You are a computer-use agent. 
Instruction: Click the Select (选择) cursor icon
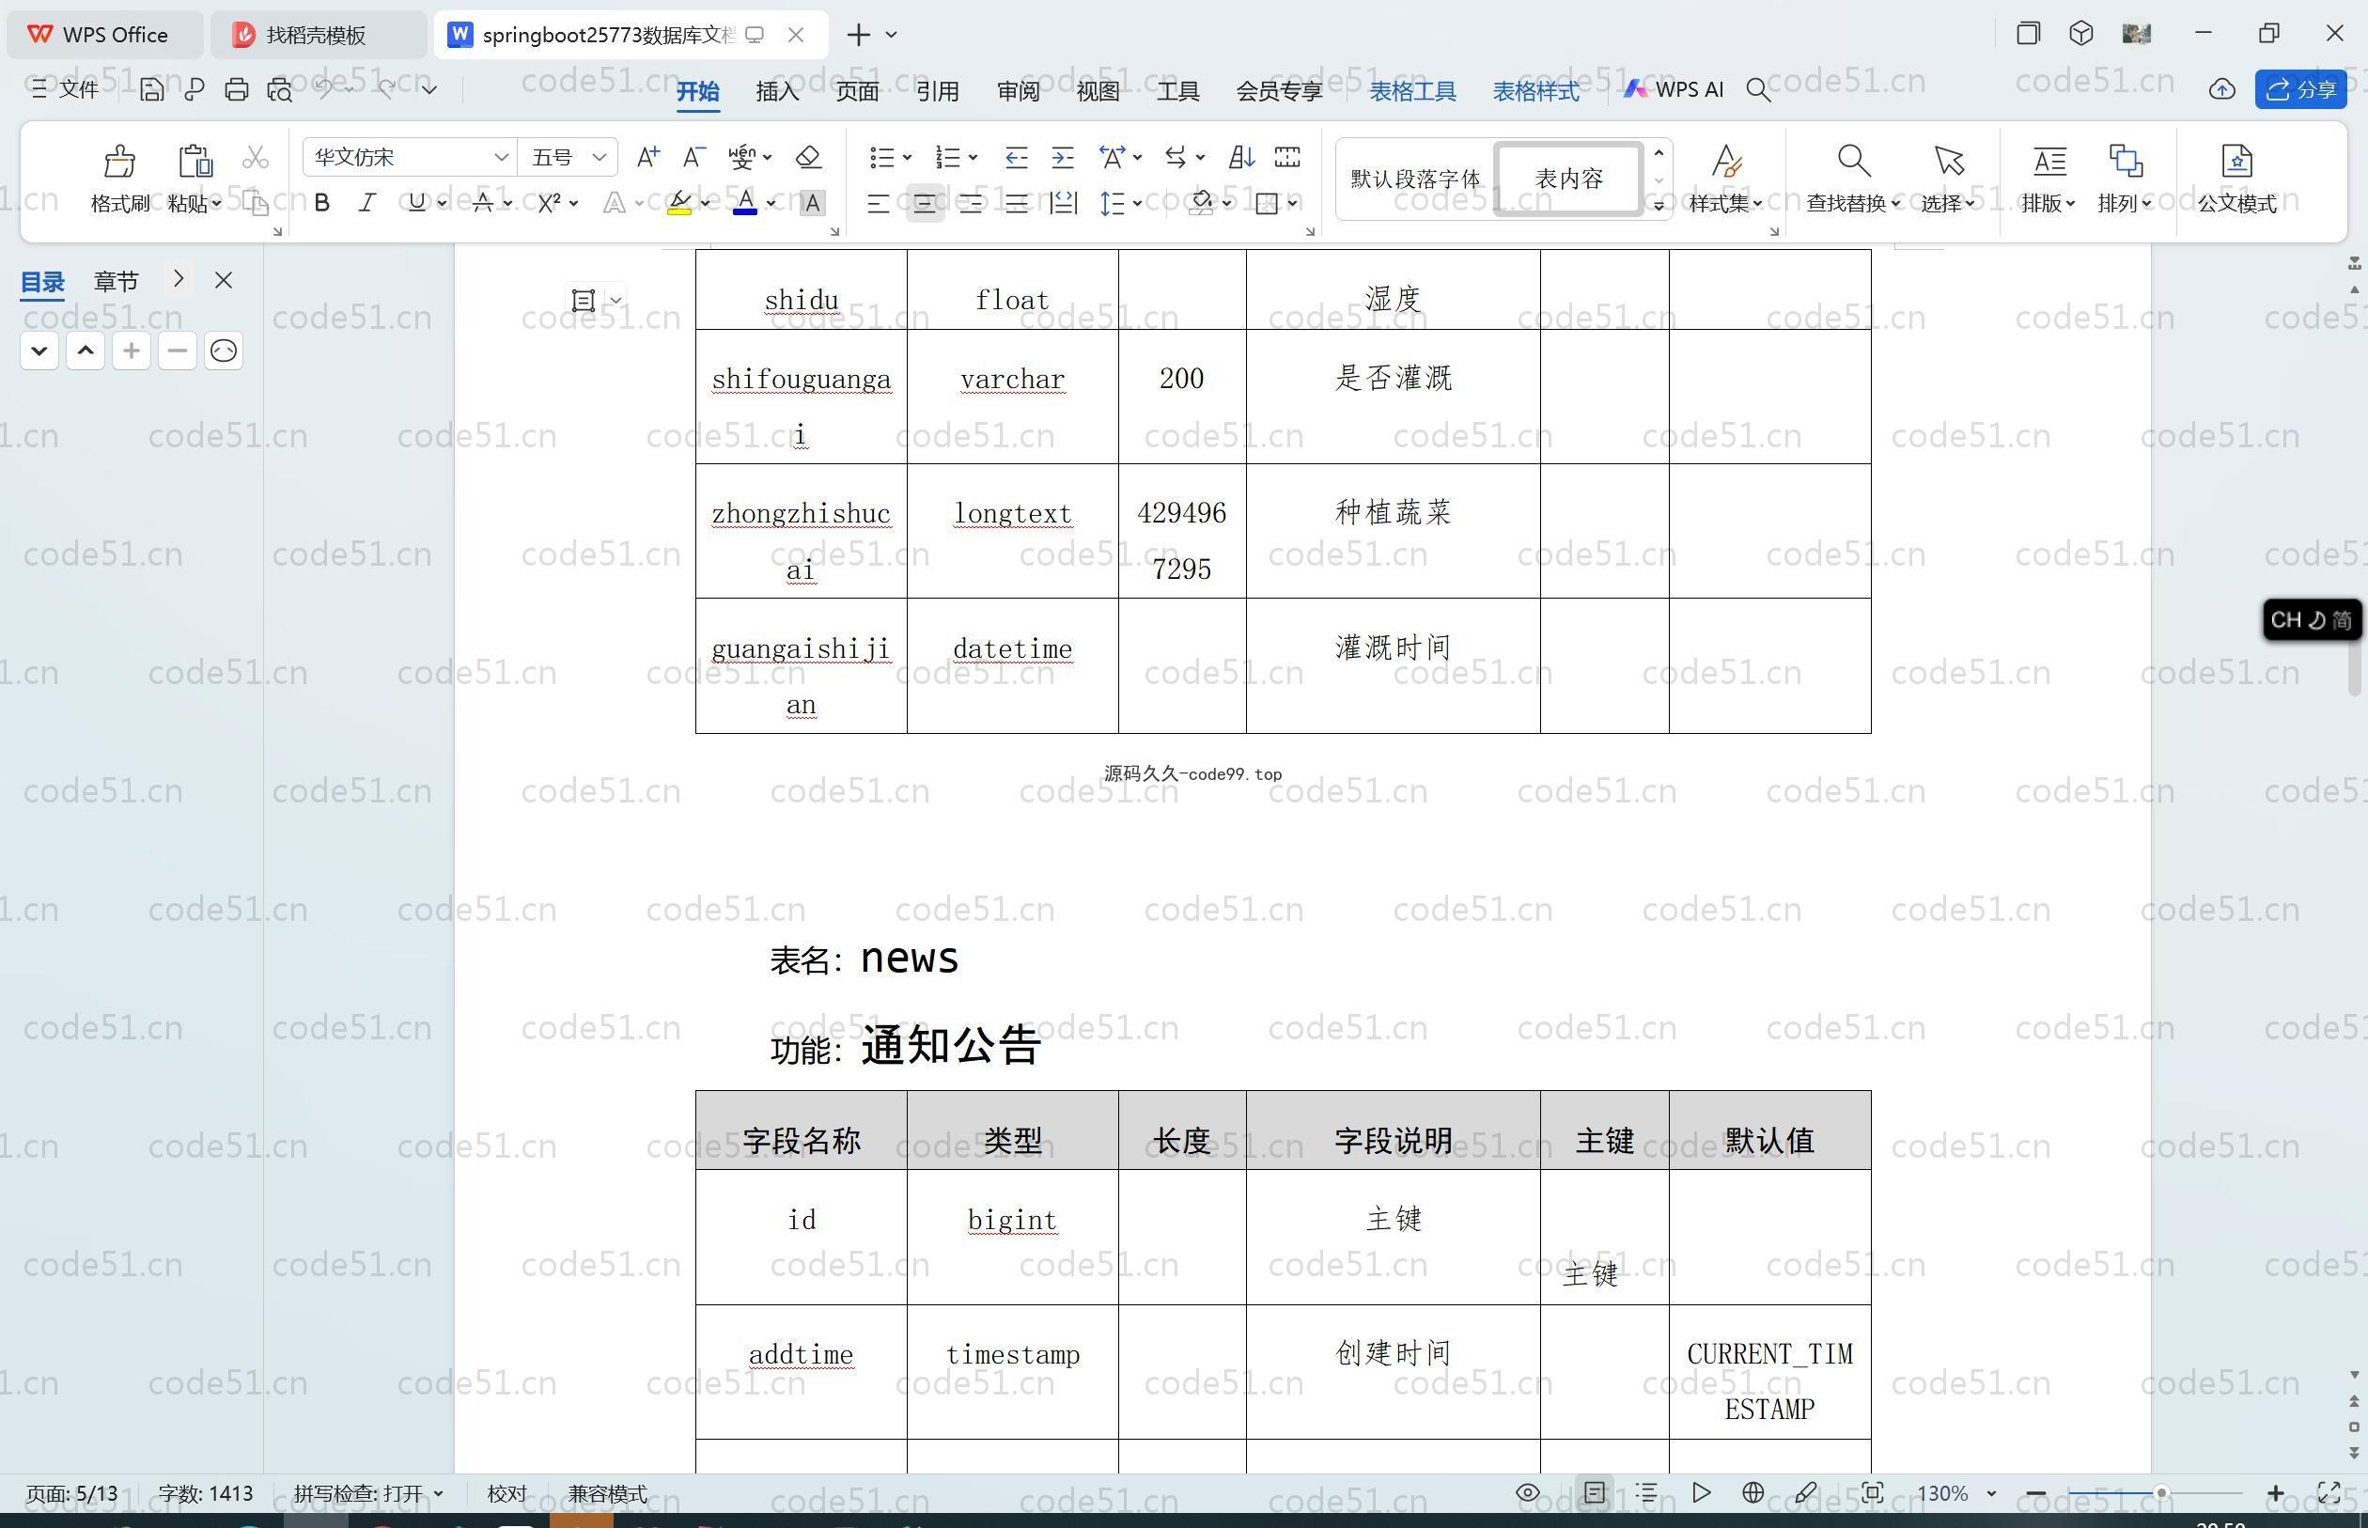[x=1948, y=161]
